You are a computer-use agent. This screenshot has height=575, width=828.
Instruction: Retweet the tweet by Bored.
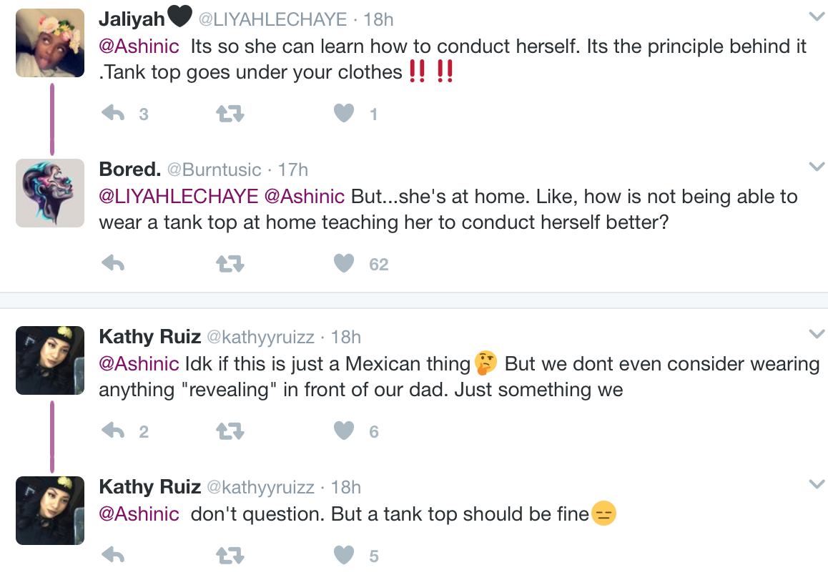click(230, 264)
